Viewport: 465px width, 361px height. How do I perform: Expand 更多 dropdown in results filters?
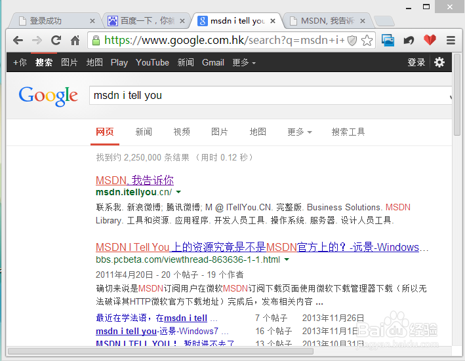point(300,132)
